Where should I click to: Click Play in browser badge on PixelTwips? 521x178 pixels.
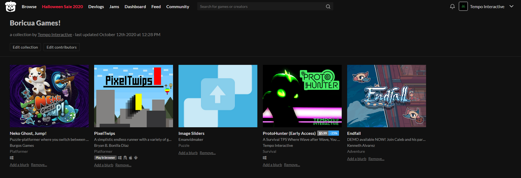[105, 158]
